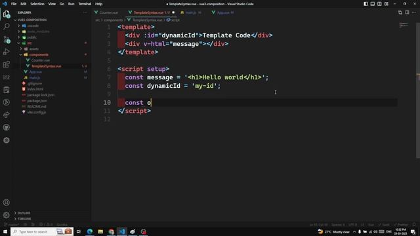Click the editor vertical scrollbar
This screenshot has width=420, height=236.
click(418, 91)
